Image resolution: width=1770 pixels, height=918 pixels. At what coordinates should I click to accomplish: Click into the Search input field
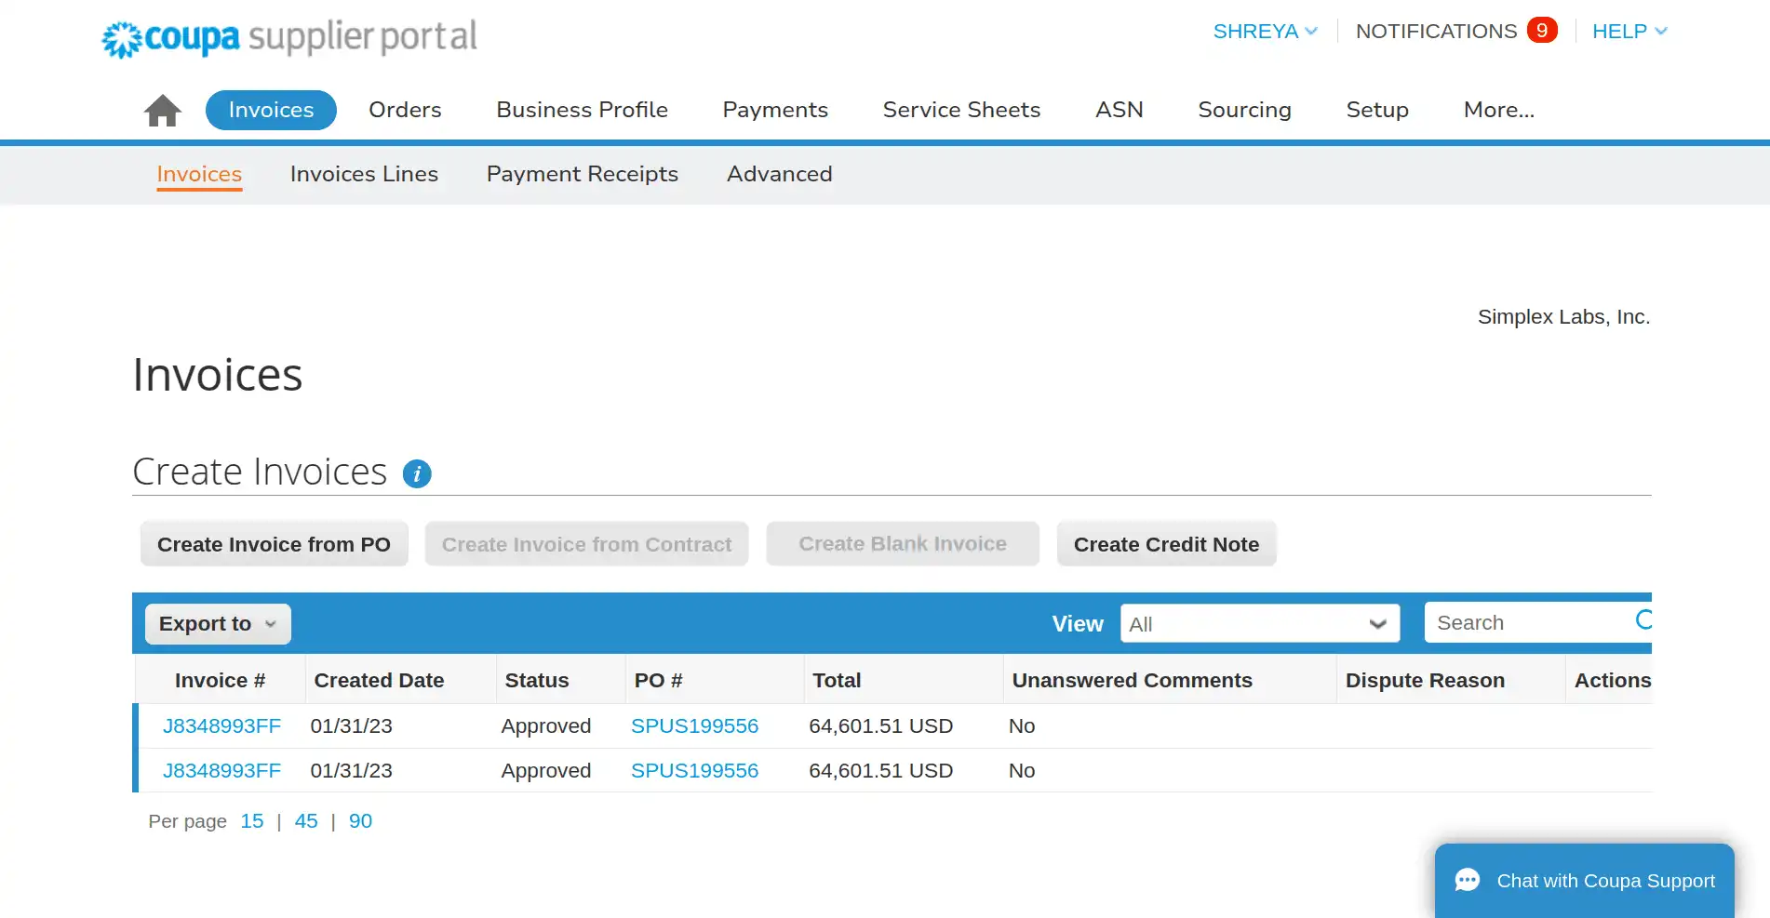1526,623
